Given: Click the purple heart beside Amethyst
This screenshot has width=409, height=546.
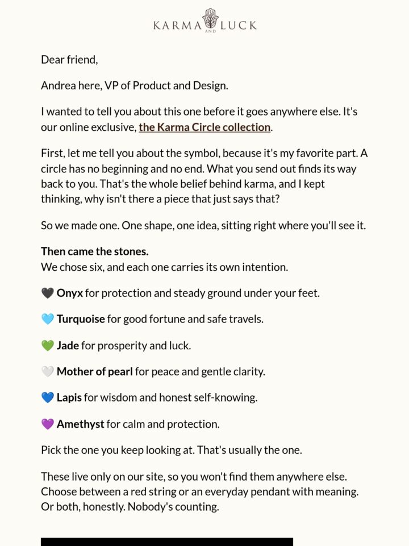Looking at the screenshot, I should coord(48,424).
